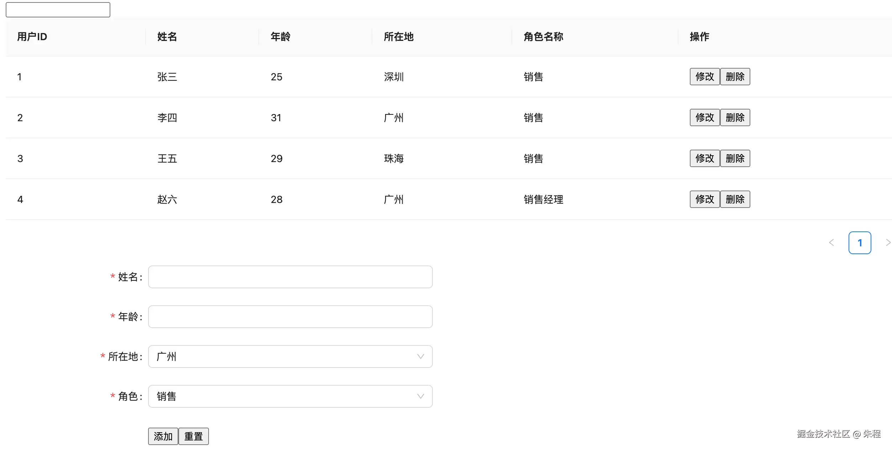This screenshot has width=892, height=450.
Task: Click the 重置 button
Action: [x=193, y=436]
